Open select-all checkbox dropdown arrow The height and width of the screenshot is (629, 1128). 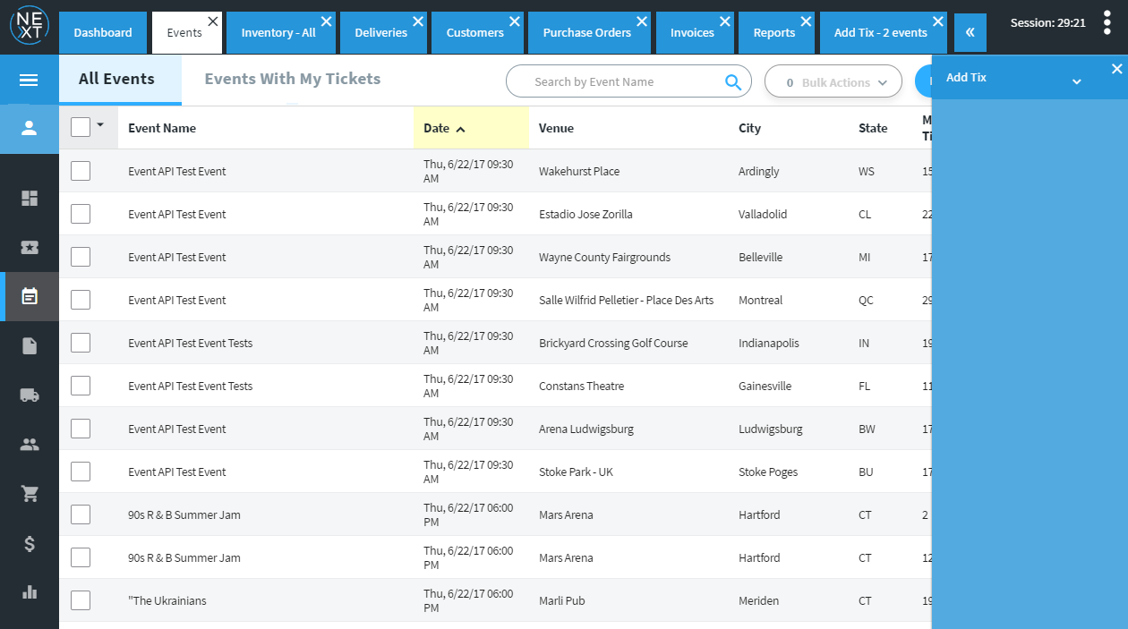(100, 125)
